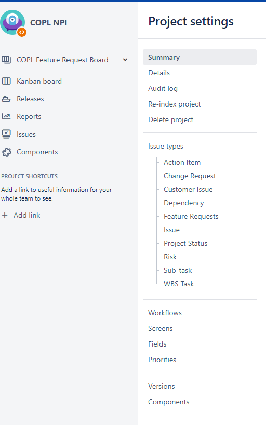Open Versions settings page
266x425 pixels.
(162, 386)
